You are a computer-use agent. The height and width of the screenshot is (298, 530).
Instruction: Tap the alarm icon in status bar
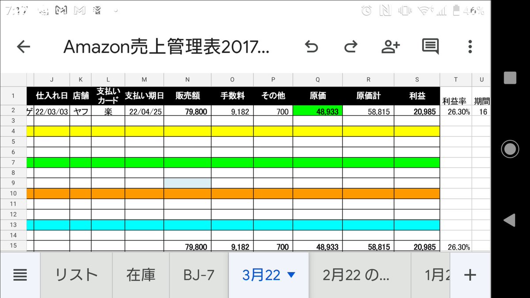pyautogui.click(x=366, y=11)
